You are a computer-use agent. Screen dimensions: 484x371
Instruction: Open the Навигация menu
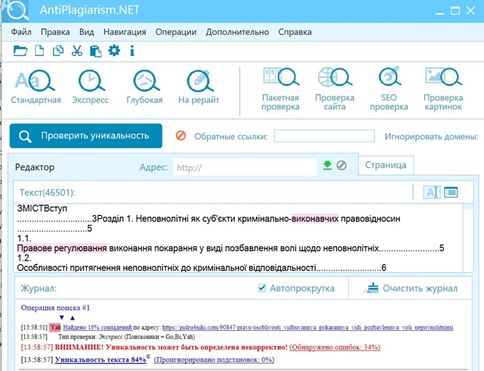click(125, 32)
